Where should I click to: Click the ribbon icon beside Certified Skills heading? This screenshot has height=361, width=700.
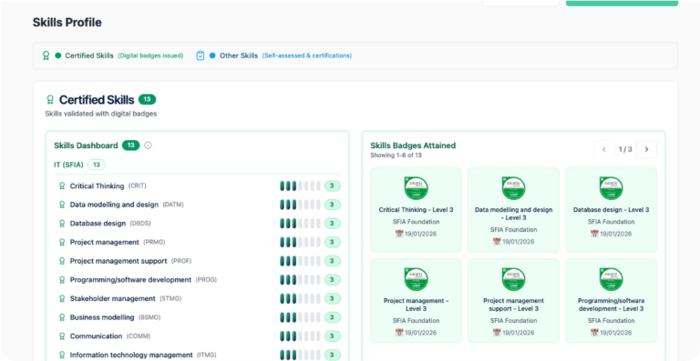(50, 100)
